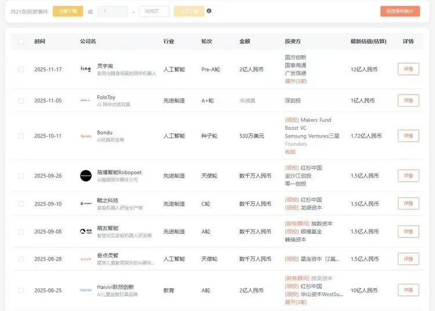Check the 2025-11-05 row checkbox
This screenshot has width=435, height=311.
coord(21,101)
